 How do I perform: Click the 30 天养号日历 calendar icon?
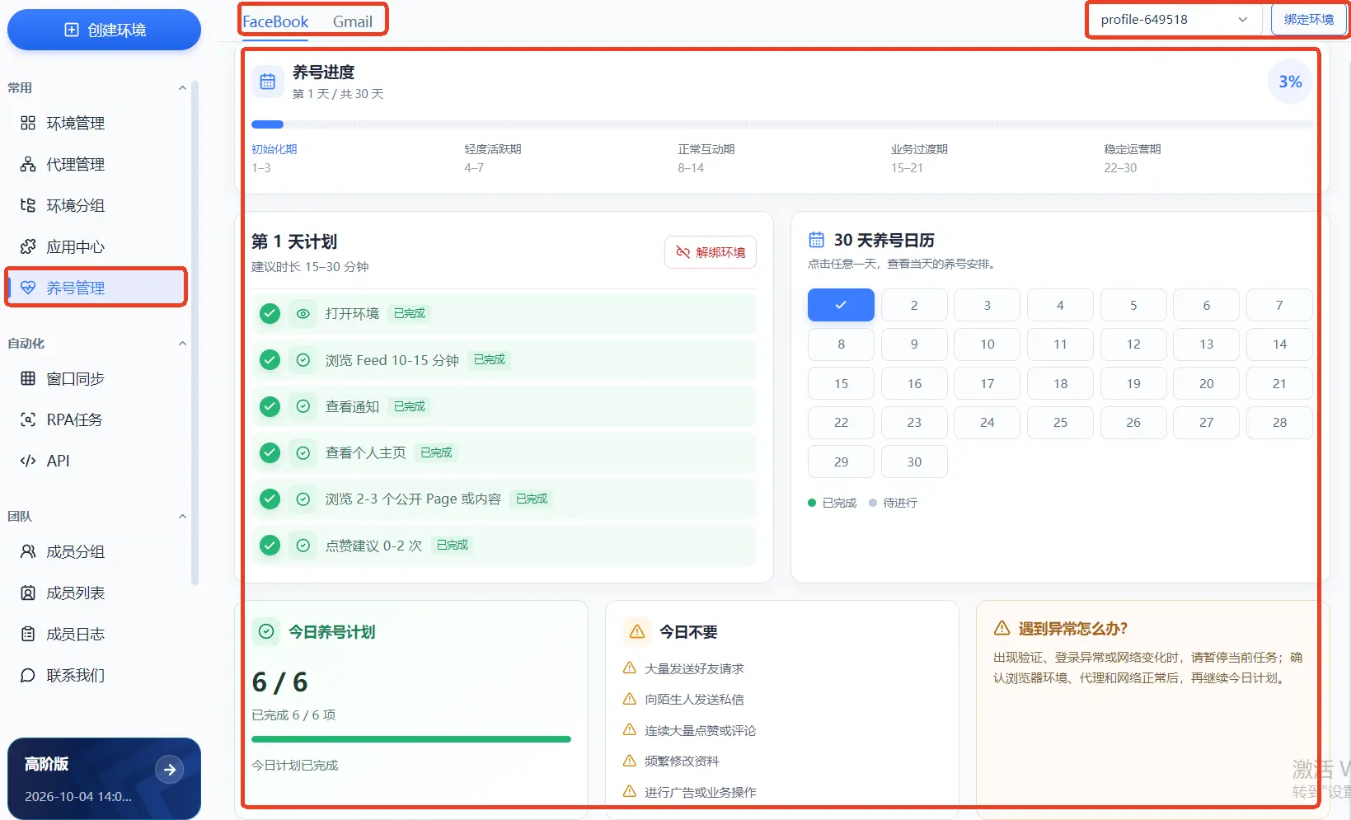coord(816,240)
